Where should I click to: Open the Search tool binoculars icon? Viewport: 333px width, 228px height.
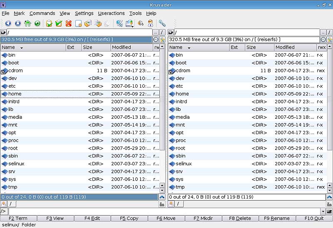(119, 23)
